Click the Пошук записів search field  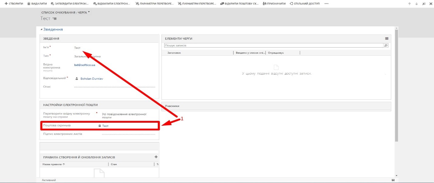point(273,45)
